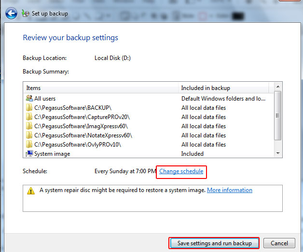This screenshot has height=252, width=303.
Task: Click the Backup Location label
Action: click(45, 58)
